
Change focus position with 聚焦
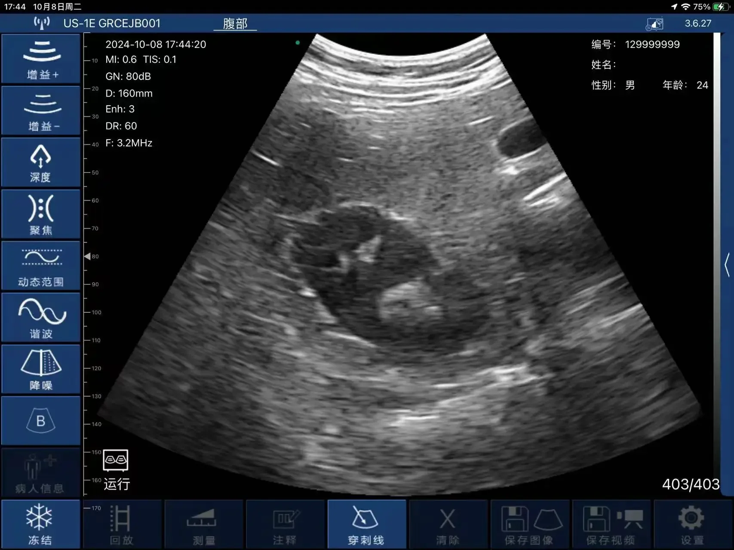[x=41, y=214]
